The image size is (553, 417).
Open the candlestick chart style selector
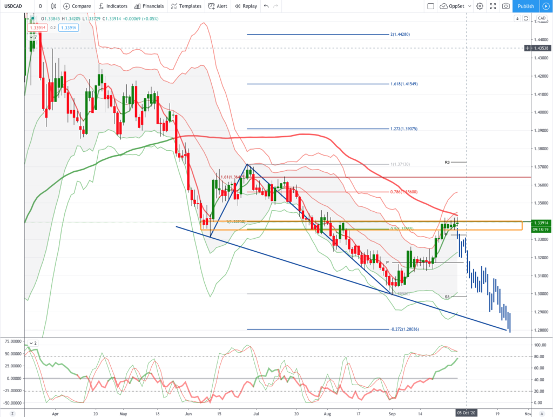(53, 6)
